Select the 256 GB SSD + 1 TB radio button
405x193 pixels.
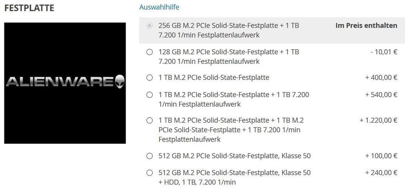click(x=149, y=26)
